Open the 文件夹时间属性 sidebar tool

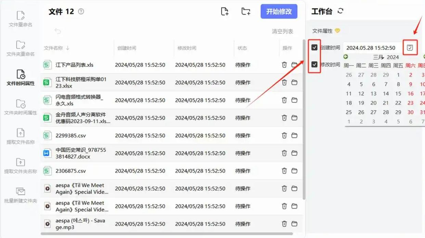pyautogui.click(x=21, y=107)
